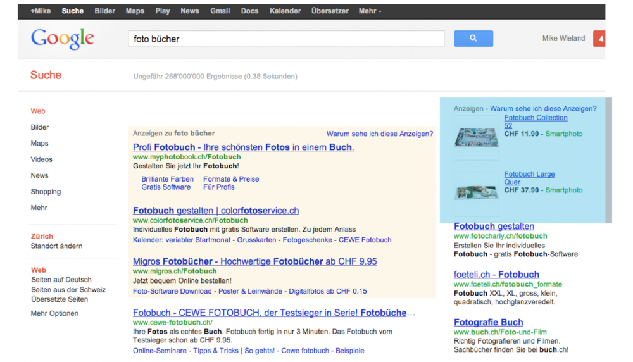Open Warum sehe ich diese Anzeigen above main ads
The width and height of the screenshot is (633, 362).
(379, 134)
